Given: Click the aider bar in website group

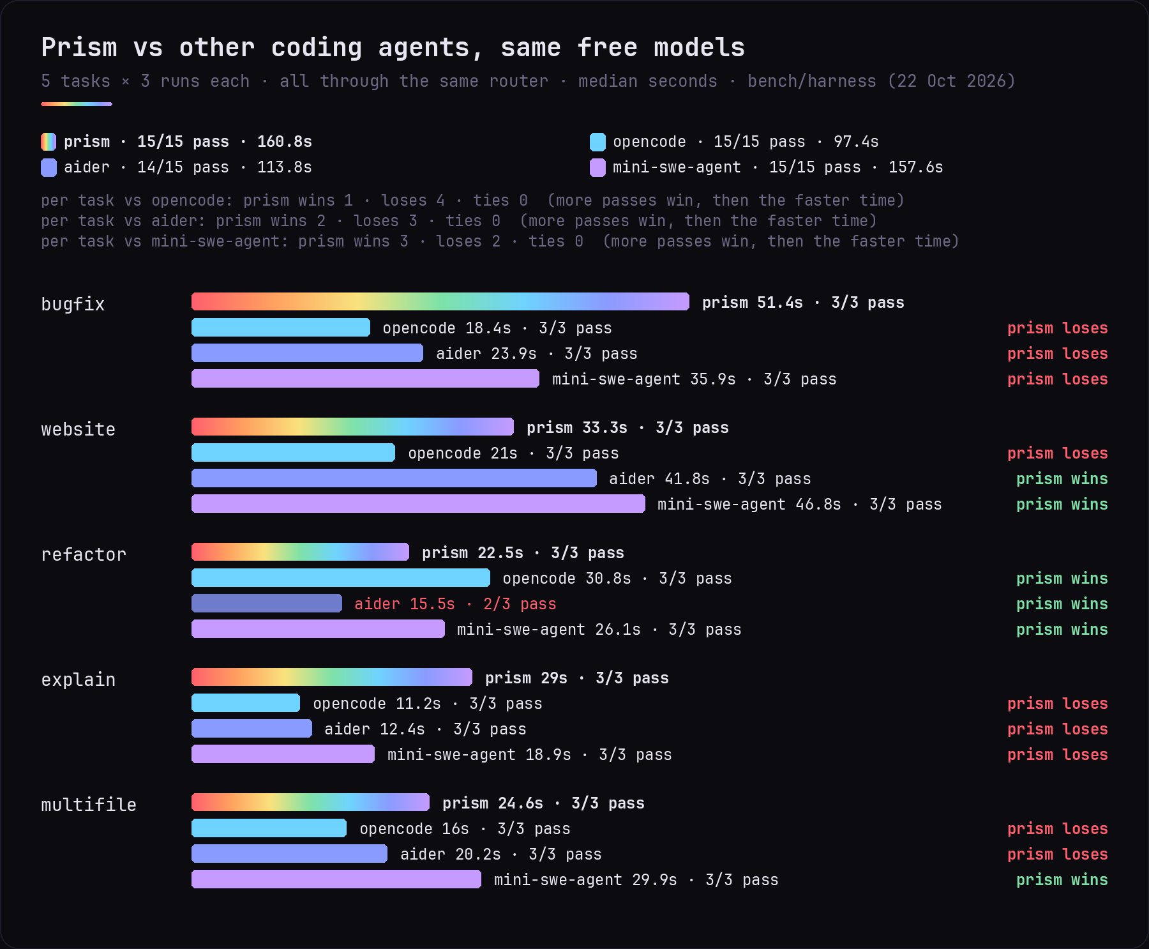Looking at the screenshot, I should 394,478.
